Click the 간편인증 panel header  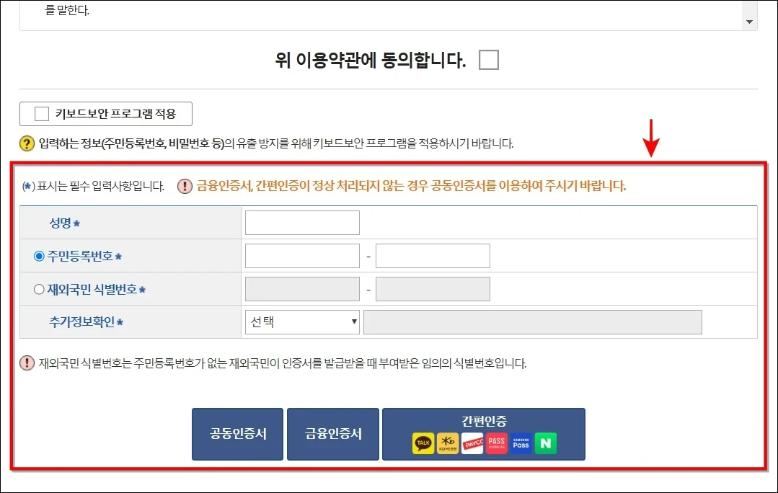[x=483, y=422]
